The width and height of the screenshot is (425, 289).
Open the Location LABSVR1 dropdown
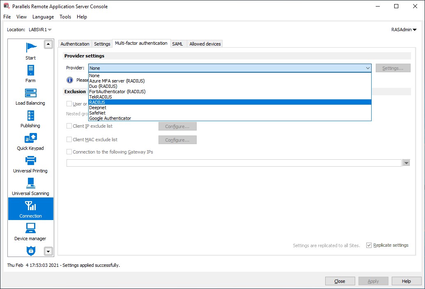pos(40,30)
